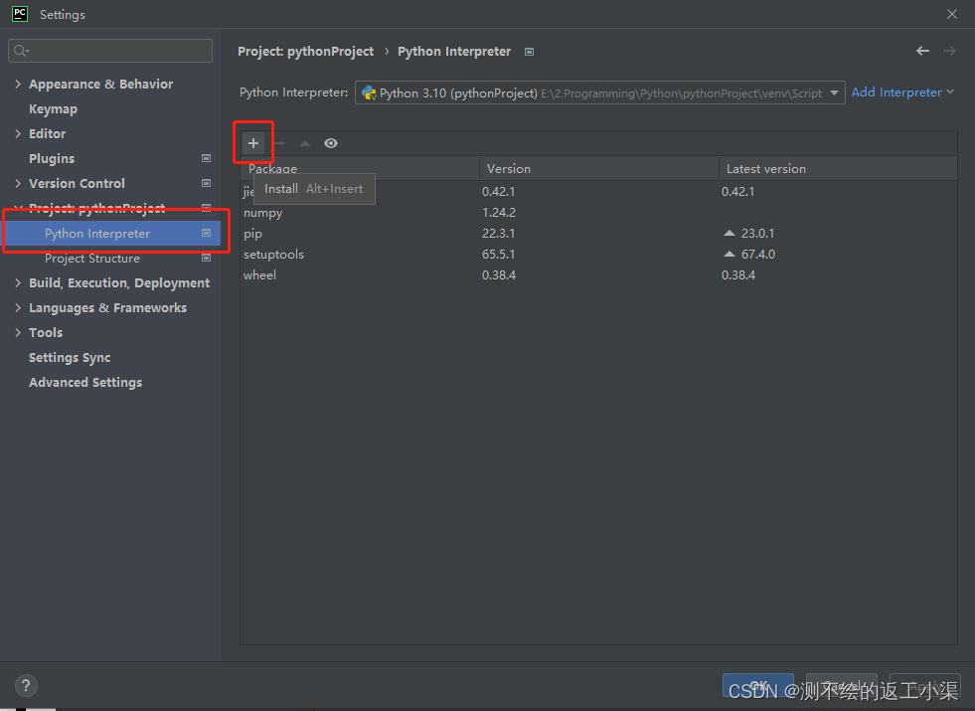The image size is (975, 711).
Task: Select the setuptools package row
Action: click(x=598, y=254)
